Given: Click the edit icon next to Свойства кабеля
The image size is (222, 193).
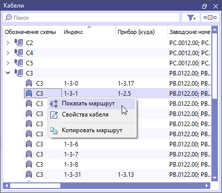Looking at the screenshot, I should click(x=54, y=115).
